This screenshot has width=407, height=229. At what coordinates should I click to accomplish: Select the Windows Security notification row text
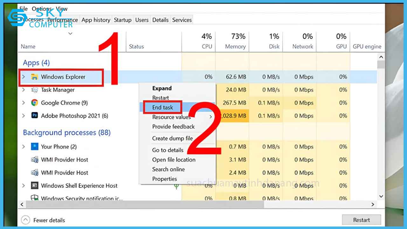[x=82, y=198]
